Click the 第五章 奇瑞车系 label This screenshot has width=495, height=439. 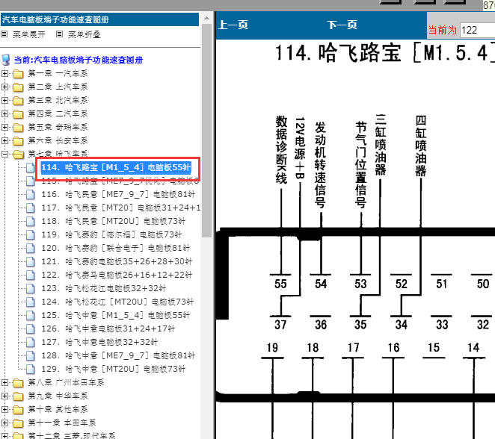58,128
